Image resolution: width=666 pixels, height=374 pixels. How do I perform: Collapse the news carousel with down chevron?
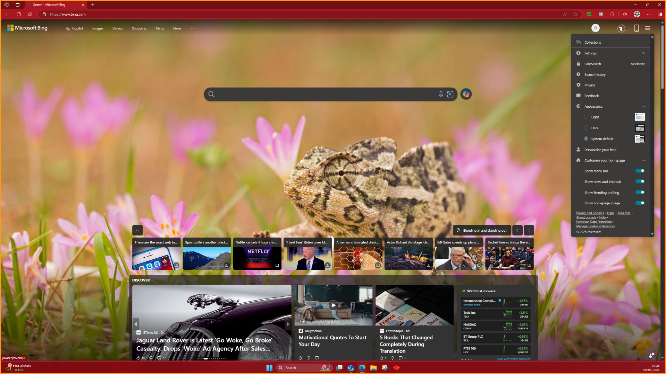pos(137,230)
